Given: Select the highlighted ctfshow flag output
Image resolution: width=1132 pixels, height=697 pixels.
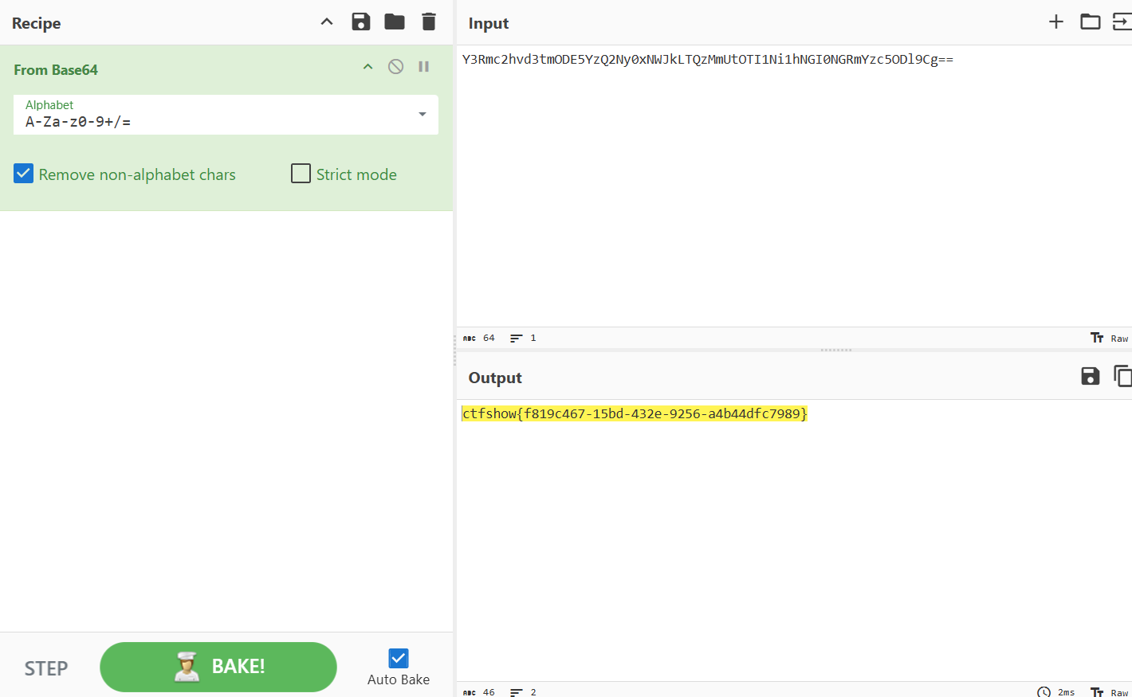Looking at the screenshot, I should click(635, 413).
